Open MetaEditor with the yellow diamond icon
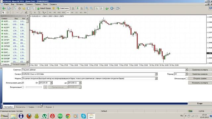 (x=54, y=8)
